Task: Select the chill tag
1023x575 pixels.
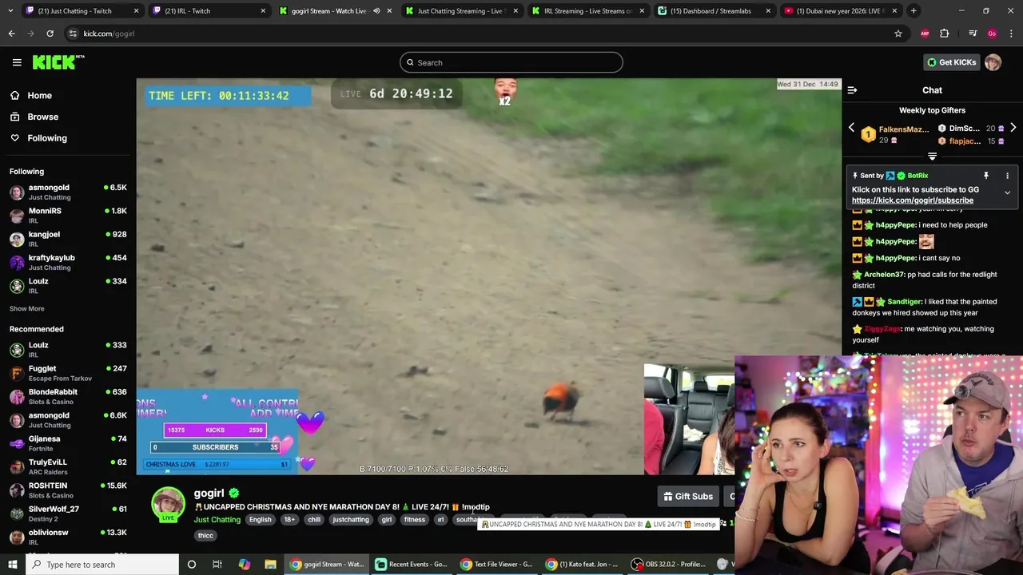Action: point(314,520)
